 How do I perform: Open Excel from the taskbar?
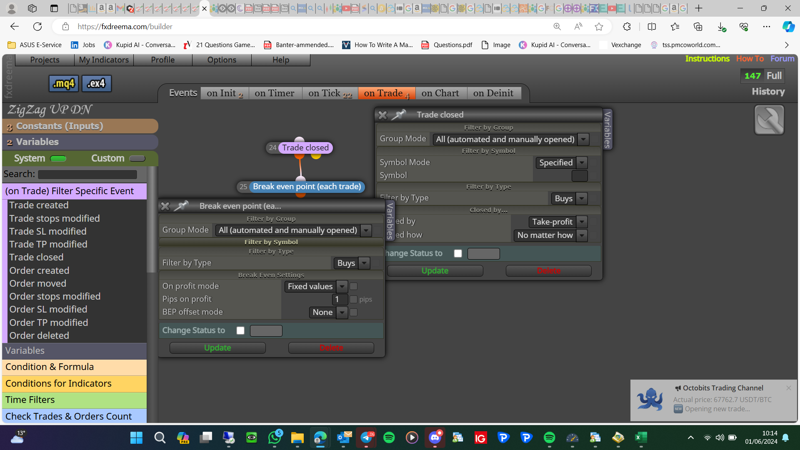point(641,437)
